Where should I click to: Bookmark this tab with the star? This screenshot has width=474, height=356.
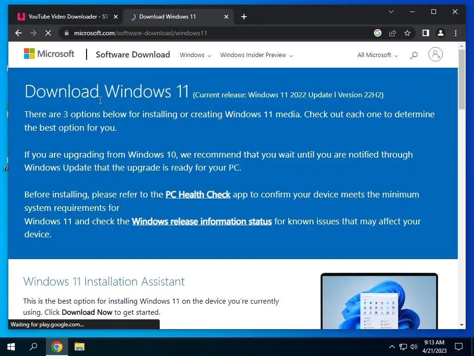(407, 33)
